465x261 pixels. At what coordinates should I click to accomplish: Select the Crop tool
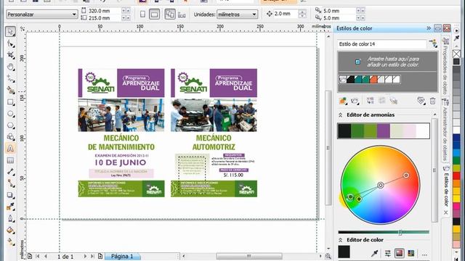(x=10, y=55)
